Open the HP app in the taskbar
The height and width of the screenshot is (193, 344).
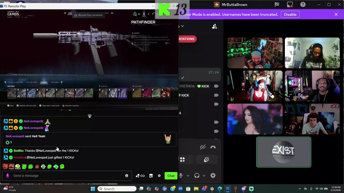(x=164, y=189)
